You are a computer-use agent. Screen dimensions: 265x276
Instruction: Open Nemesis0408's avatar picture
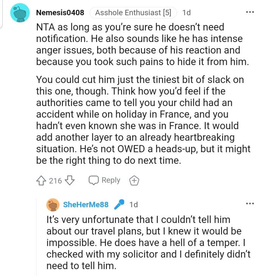(x=20, y=13)
